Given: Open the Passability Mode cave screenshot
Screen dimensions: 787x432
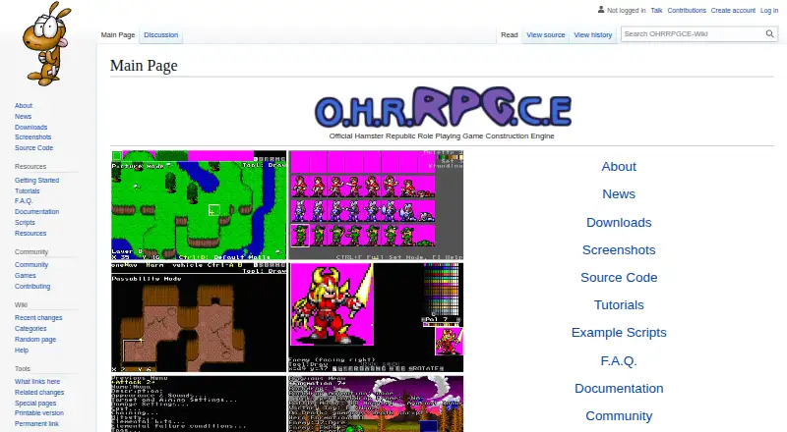Looking at the screenshot, I should 199,317.
